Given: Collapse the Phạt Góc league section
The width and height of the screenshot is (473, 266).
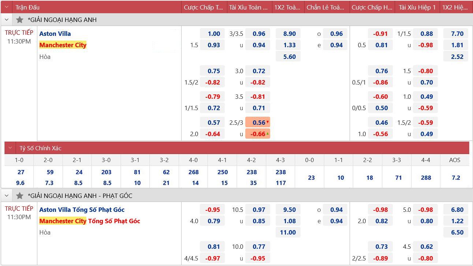Looking at the screenshot, I should (7, 196).
